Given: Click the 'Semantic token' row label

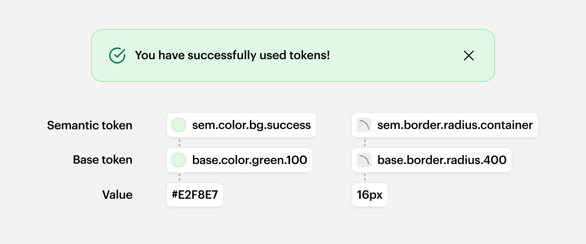Looking at the screenshot, I should click(90, 125).
